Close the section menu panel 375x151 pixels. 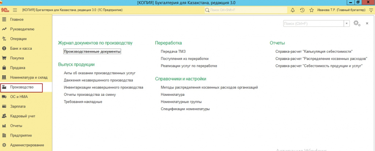click(x=367, y=23)
